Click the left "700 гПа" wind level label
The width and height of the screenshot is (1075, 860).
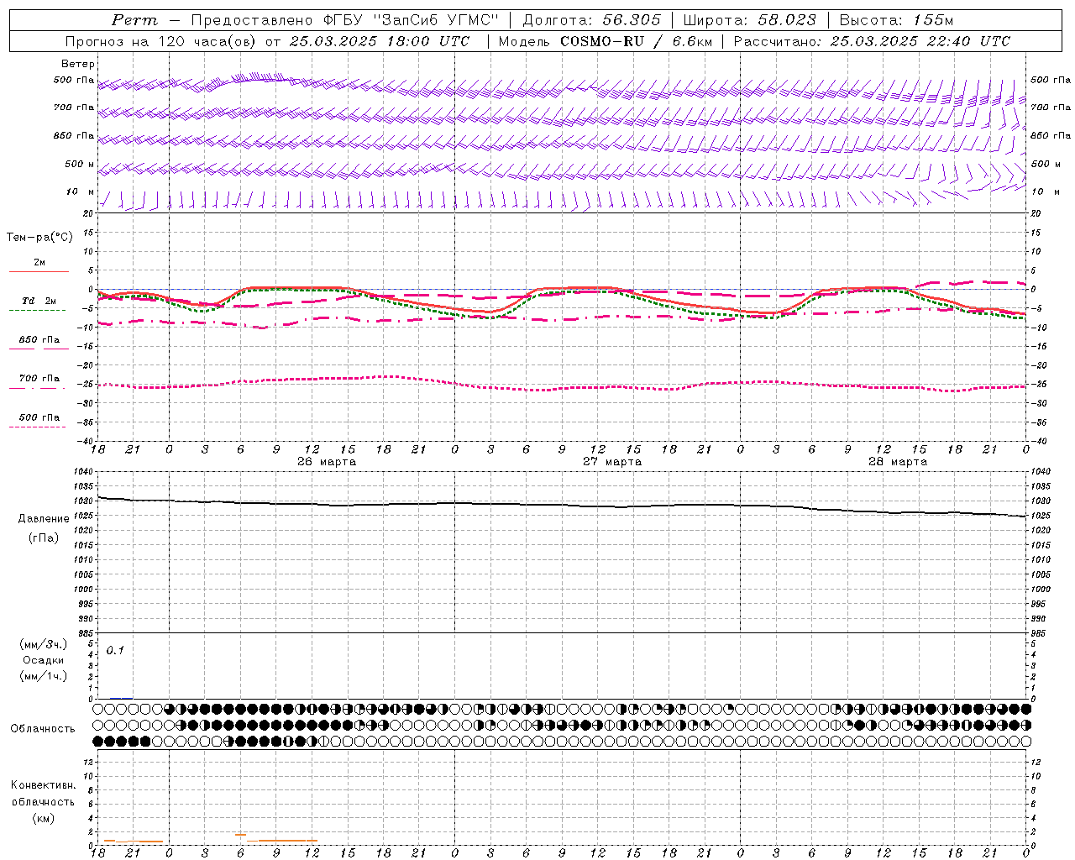coord(74,107)
